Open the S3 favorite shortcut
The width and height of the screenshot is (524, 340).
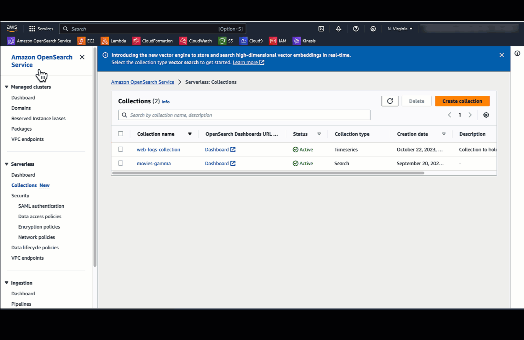click(x=226, y=41)
